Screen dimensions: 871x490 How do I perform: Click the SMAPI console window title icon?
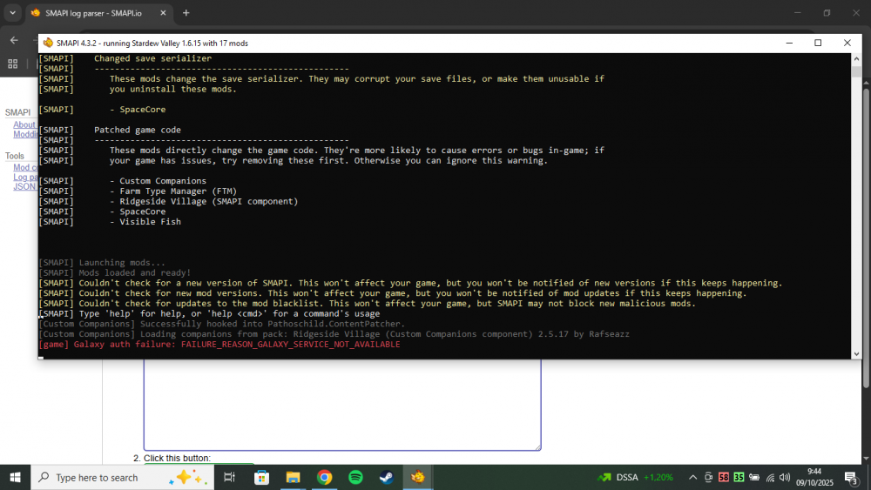click(x=48, y=43)
